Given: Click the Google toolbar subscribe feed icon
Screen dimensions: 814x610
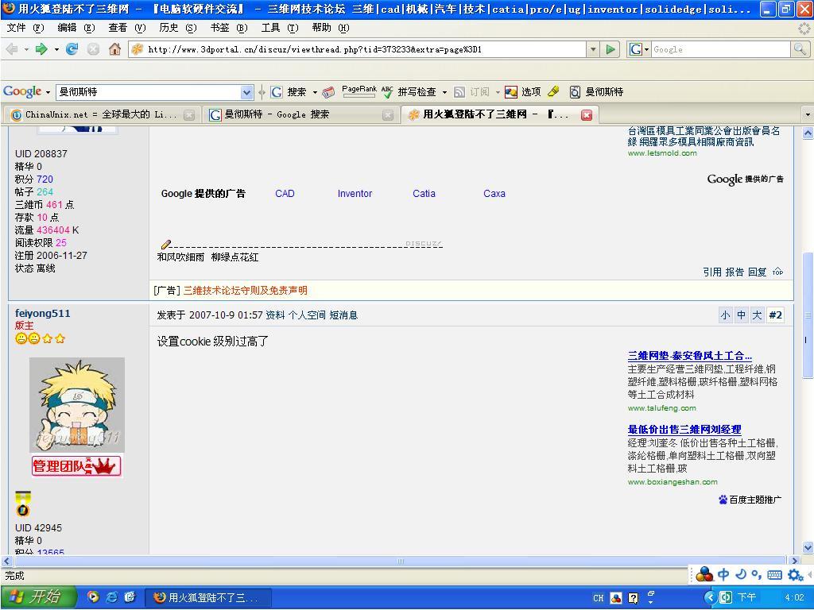Looking at the screenshot, I should 459,92.
